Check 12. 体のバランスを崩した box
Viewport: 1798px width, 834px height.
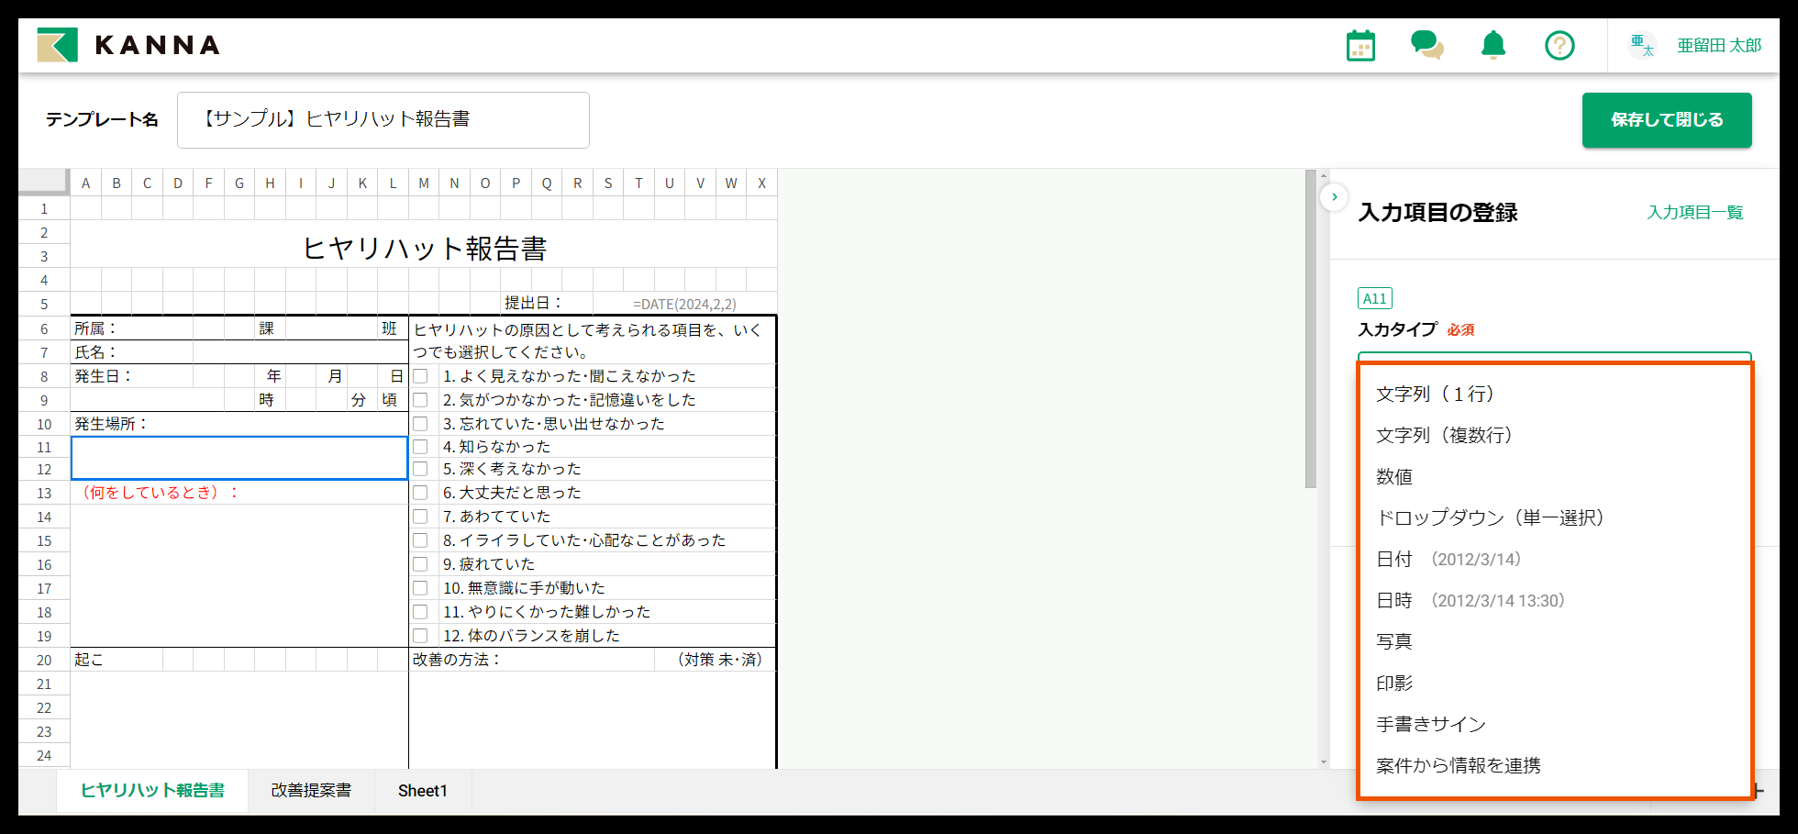pos(420,636)
